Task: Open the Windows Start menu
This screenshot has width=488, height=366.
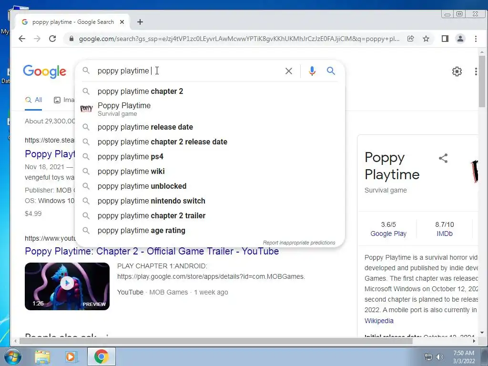Action: click(13, 356)
